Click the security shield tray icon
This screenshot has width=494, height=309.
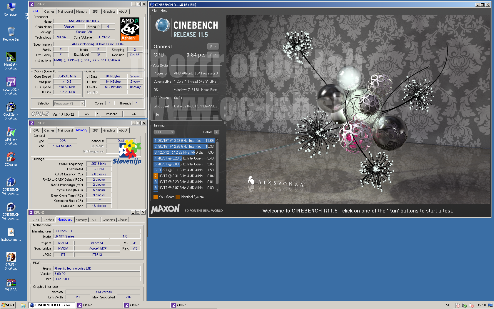point(464,305)
